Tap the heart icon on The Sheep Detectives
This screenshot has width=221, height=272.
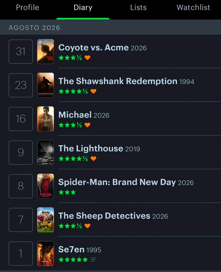pos(87,226)
